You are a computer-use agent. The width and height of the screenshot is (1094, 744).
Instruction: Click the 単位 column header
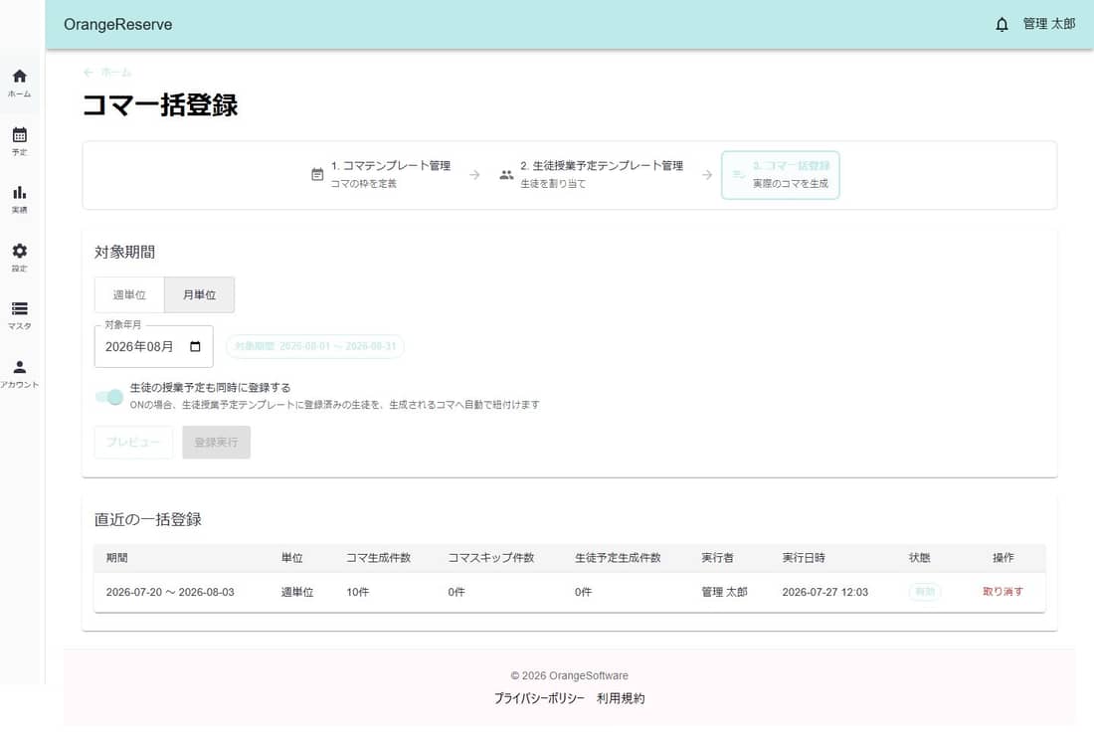[291, 558]
